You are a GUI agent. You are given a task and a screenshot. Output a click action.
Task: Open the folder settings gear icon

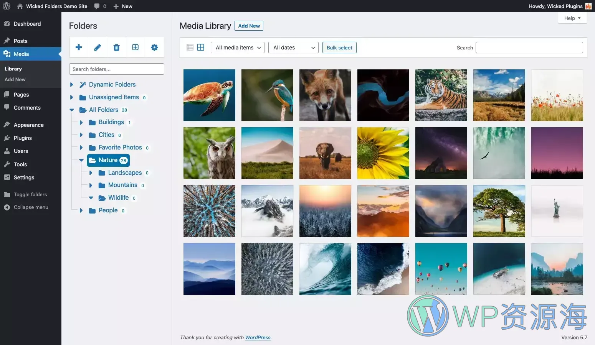(x=154, y=47)
